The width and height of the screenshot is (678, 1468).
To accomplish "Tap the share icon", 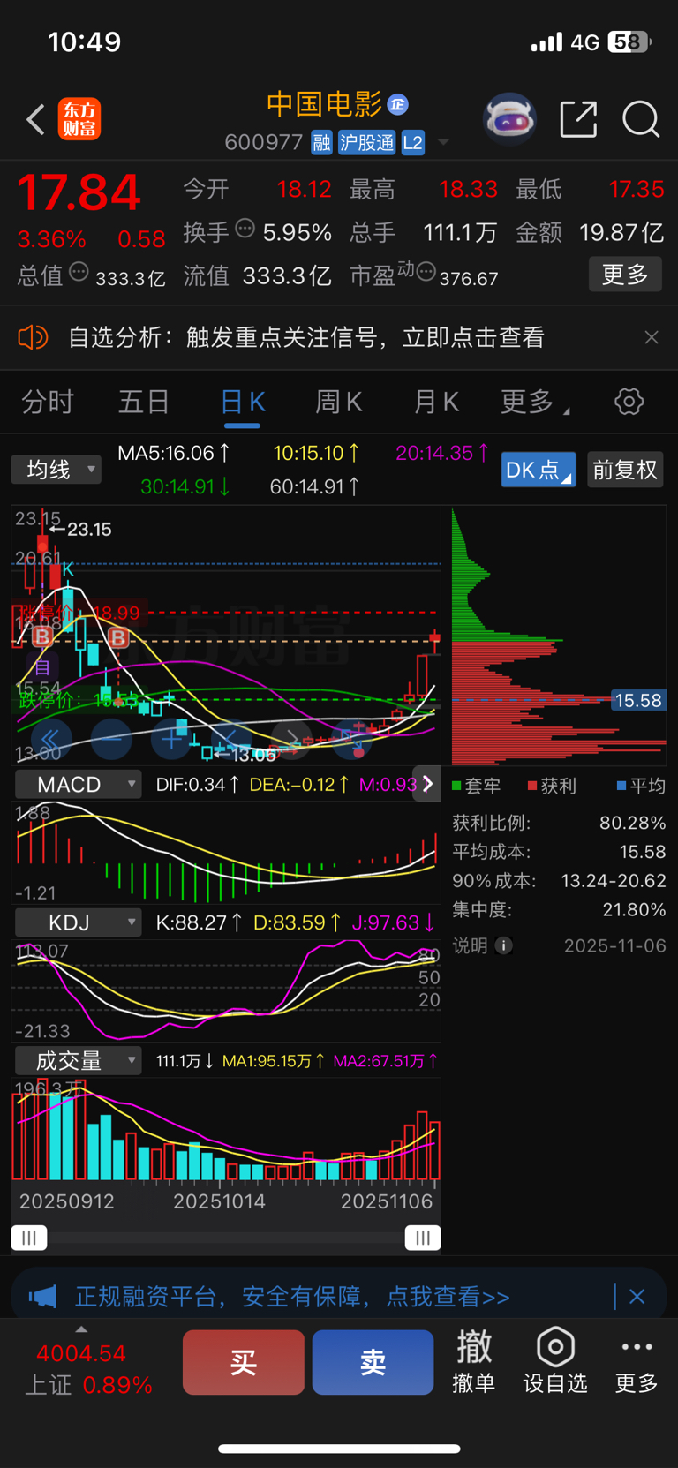I will coord(579,119).
